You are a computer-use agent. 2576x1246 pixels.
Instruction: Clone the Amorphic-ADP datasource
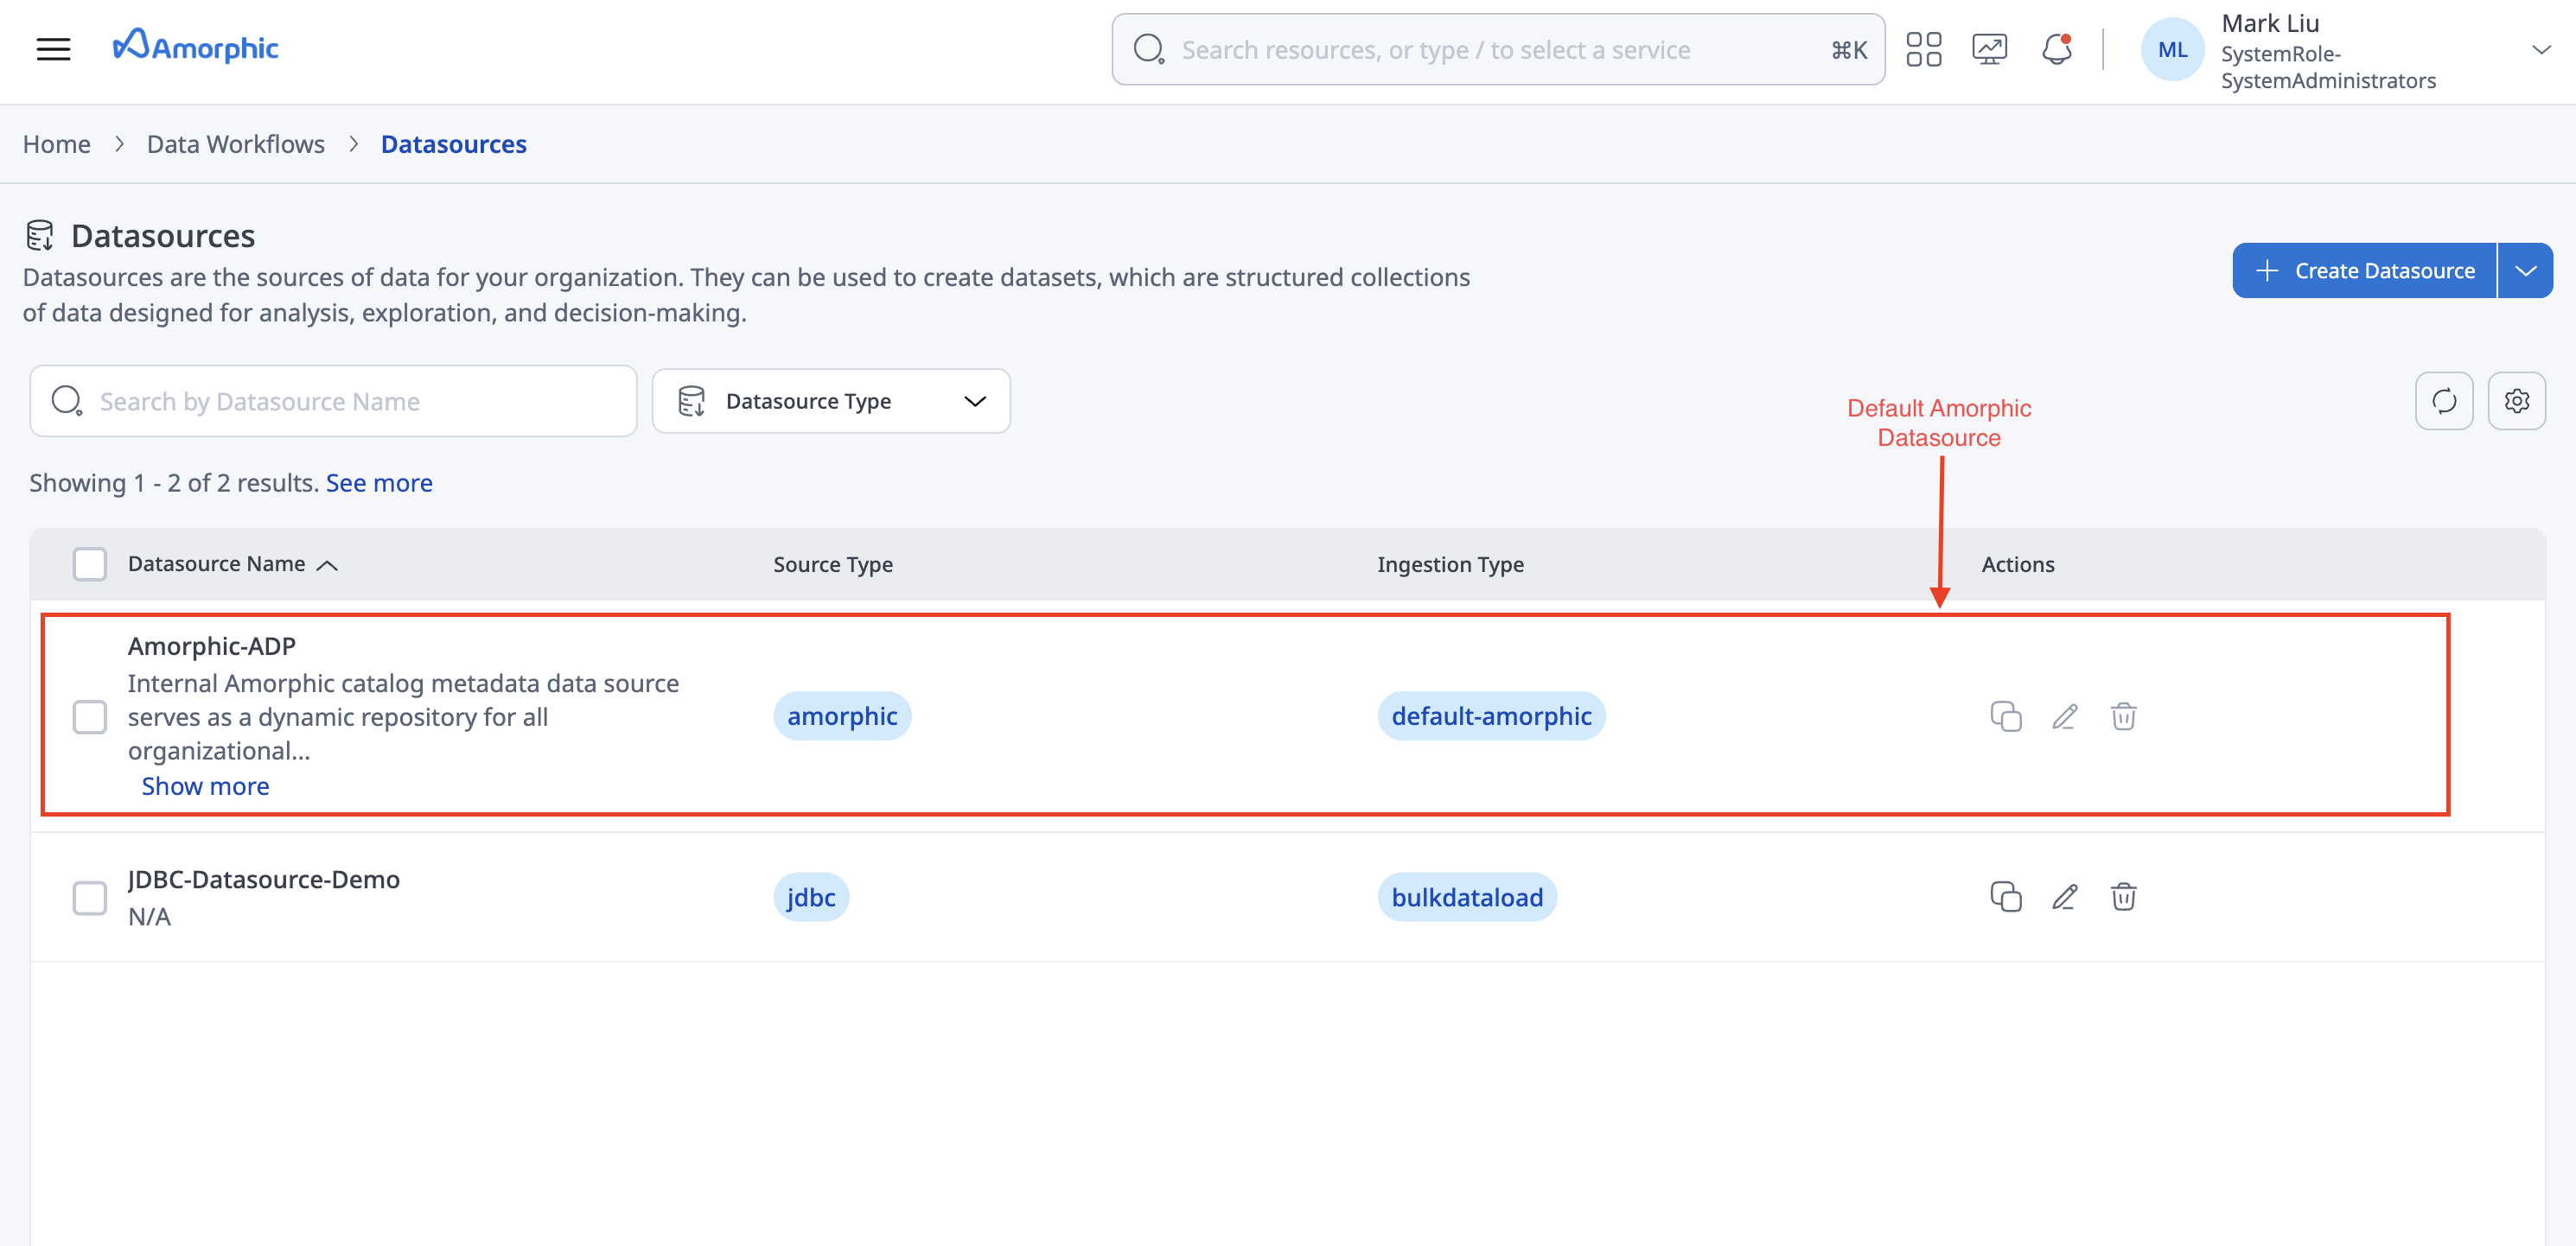(2005, 715)
